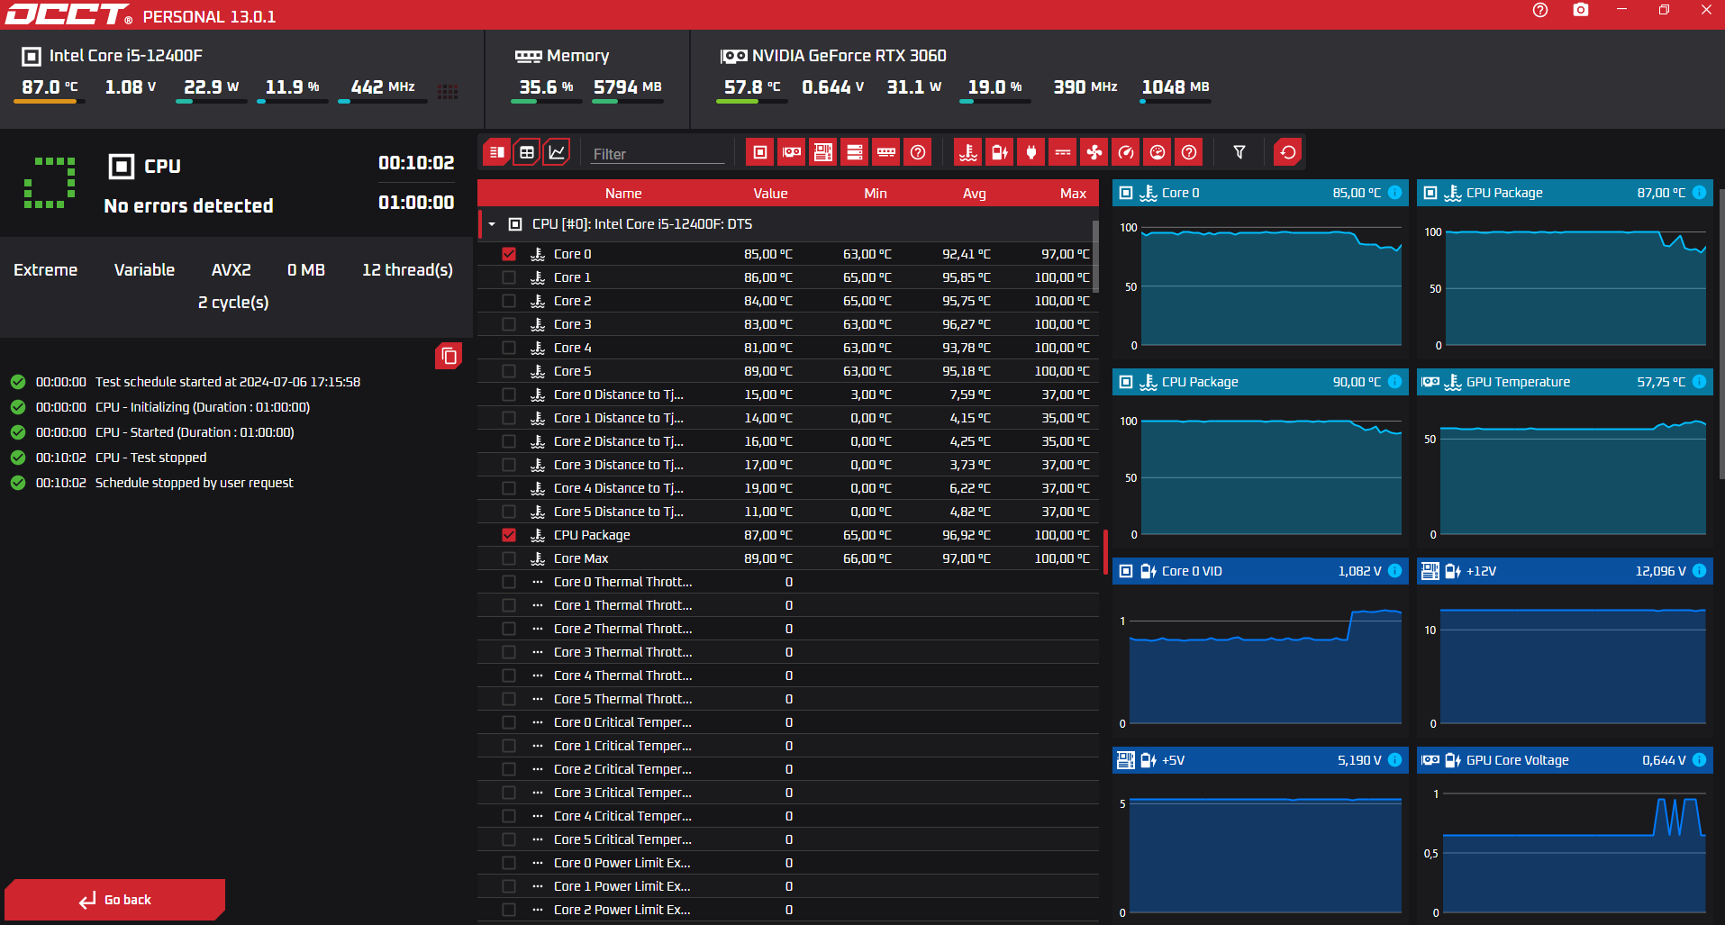Image resolution: width=1725 pixels, height=925 pixels.
Task: Open info for GPU Temperature graph
Action: [1699, 381]
